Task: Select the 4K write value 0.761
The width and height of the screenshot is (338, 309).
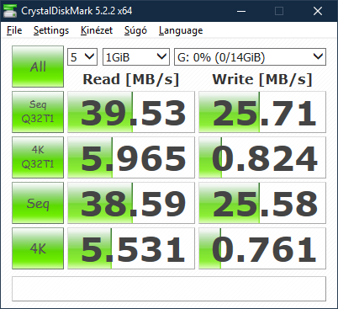Action: (262, 248)
